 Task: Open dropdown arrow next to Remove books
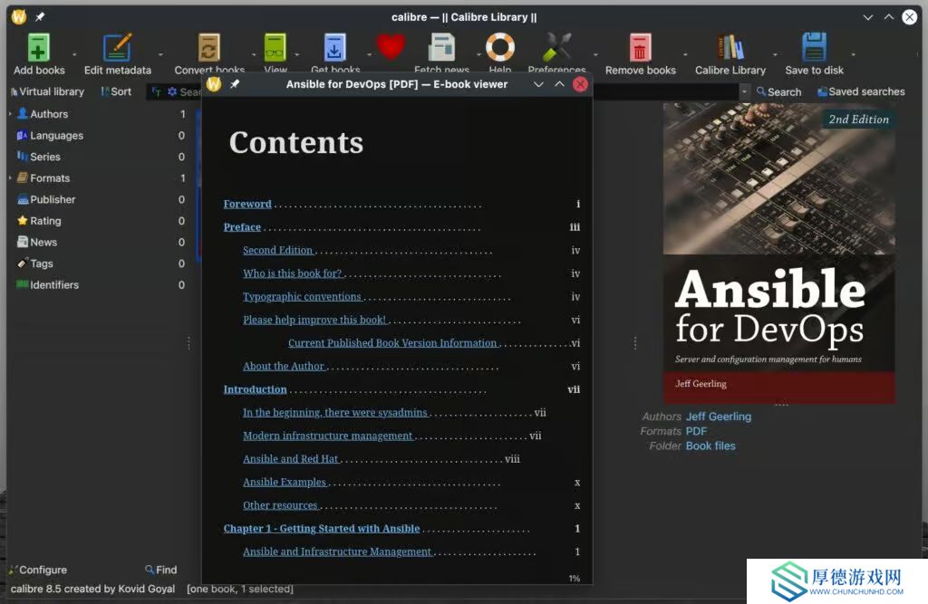[x=685, y=54]
